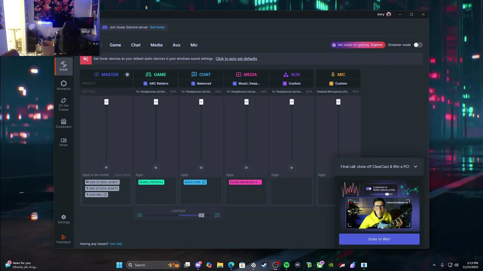Click to auto set defaults link
The width and height of the screenshot is (483, 271).
tap(236, 59)
